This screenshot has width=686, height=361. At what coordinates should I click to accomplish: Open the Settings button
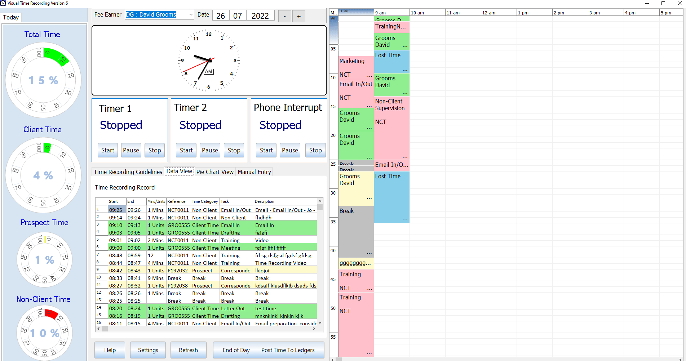(148, 350)
